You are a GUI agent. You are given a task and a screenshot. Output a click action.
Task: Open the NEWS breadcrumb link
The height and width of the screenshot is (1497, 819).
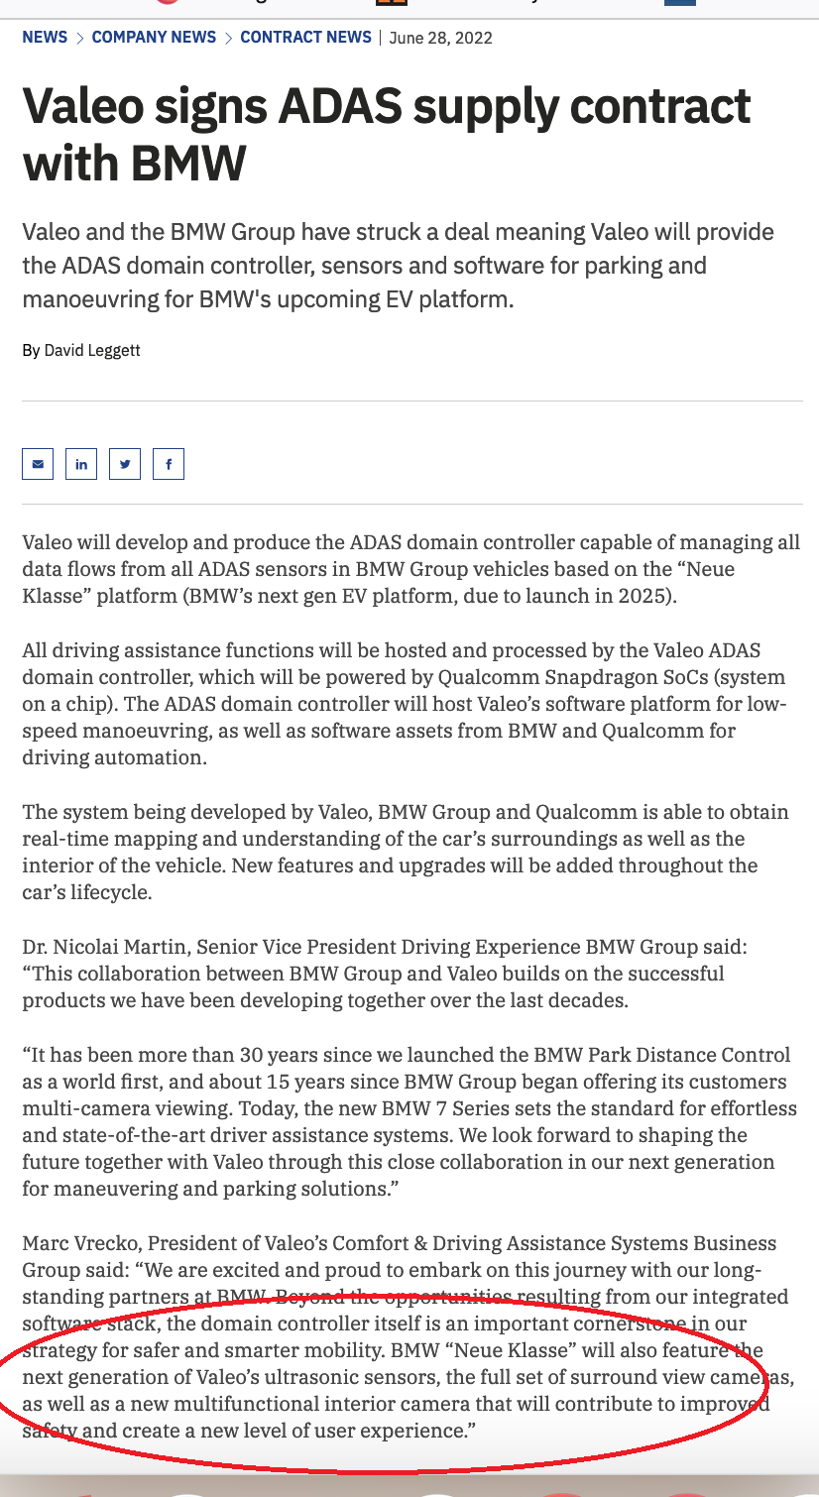(x=45, y=38)
